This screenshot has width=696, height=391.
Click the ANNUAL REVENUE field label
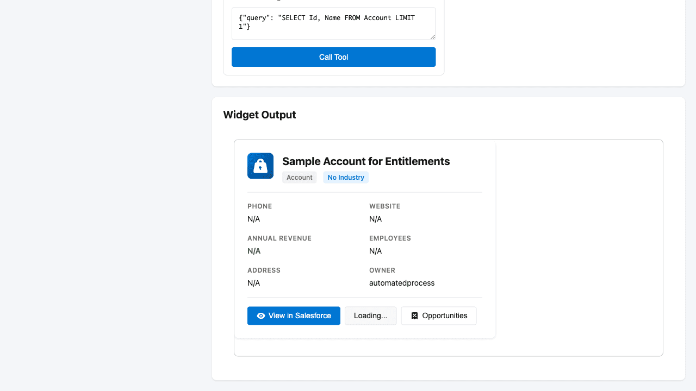[279, 238]
